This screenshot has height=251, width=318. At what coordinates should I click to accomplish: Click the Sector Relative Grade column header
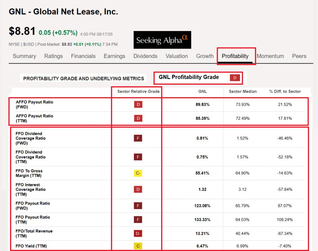[138, 91]
